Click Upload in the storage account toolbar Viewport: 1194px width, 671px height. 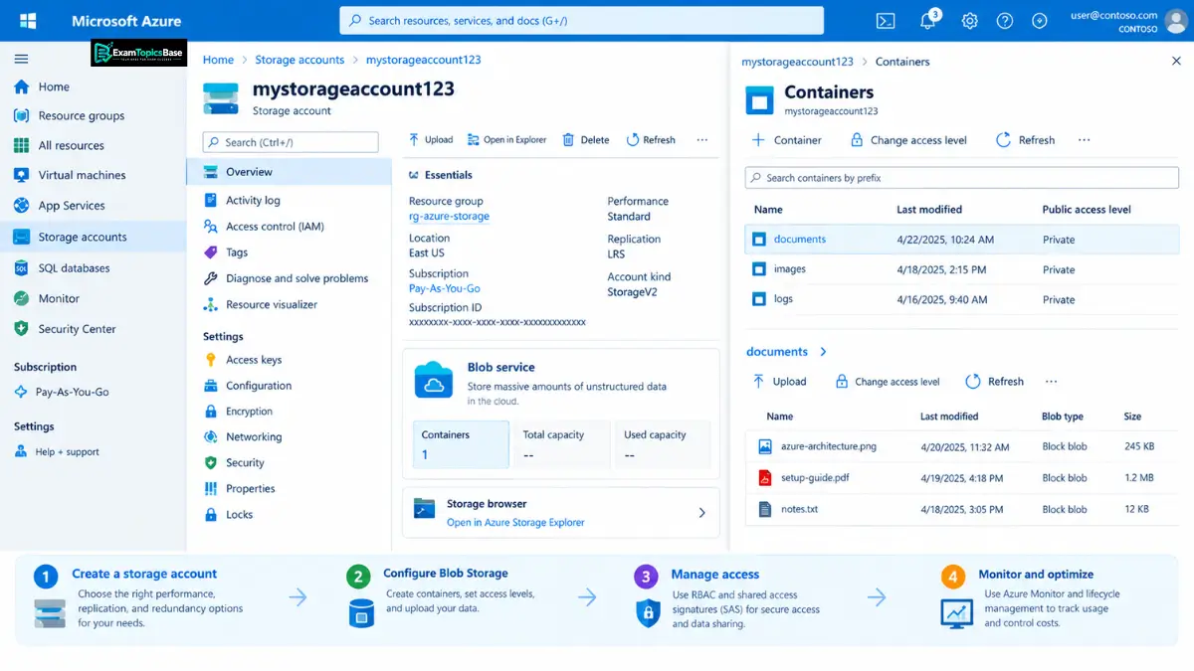tap(432, 140)
